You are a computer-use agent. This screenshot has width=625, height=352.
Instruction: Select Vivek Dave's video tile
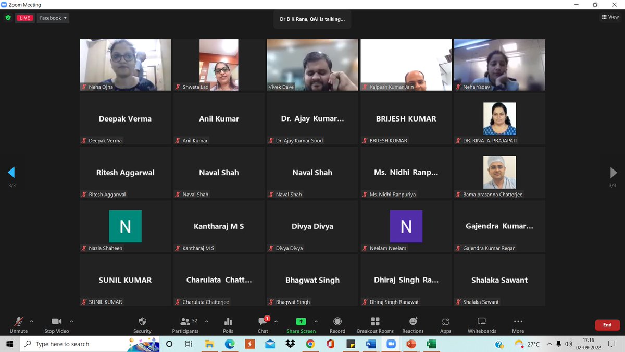point(312,65)
